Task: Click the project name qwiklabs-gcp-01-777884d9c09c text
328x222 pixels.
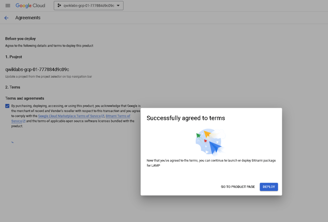Action: (x=37, y=70)
